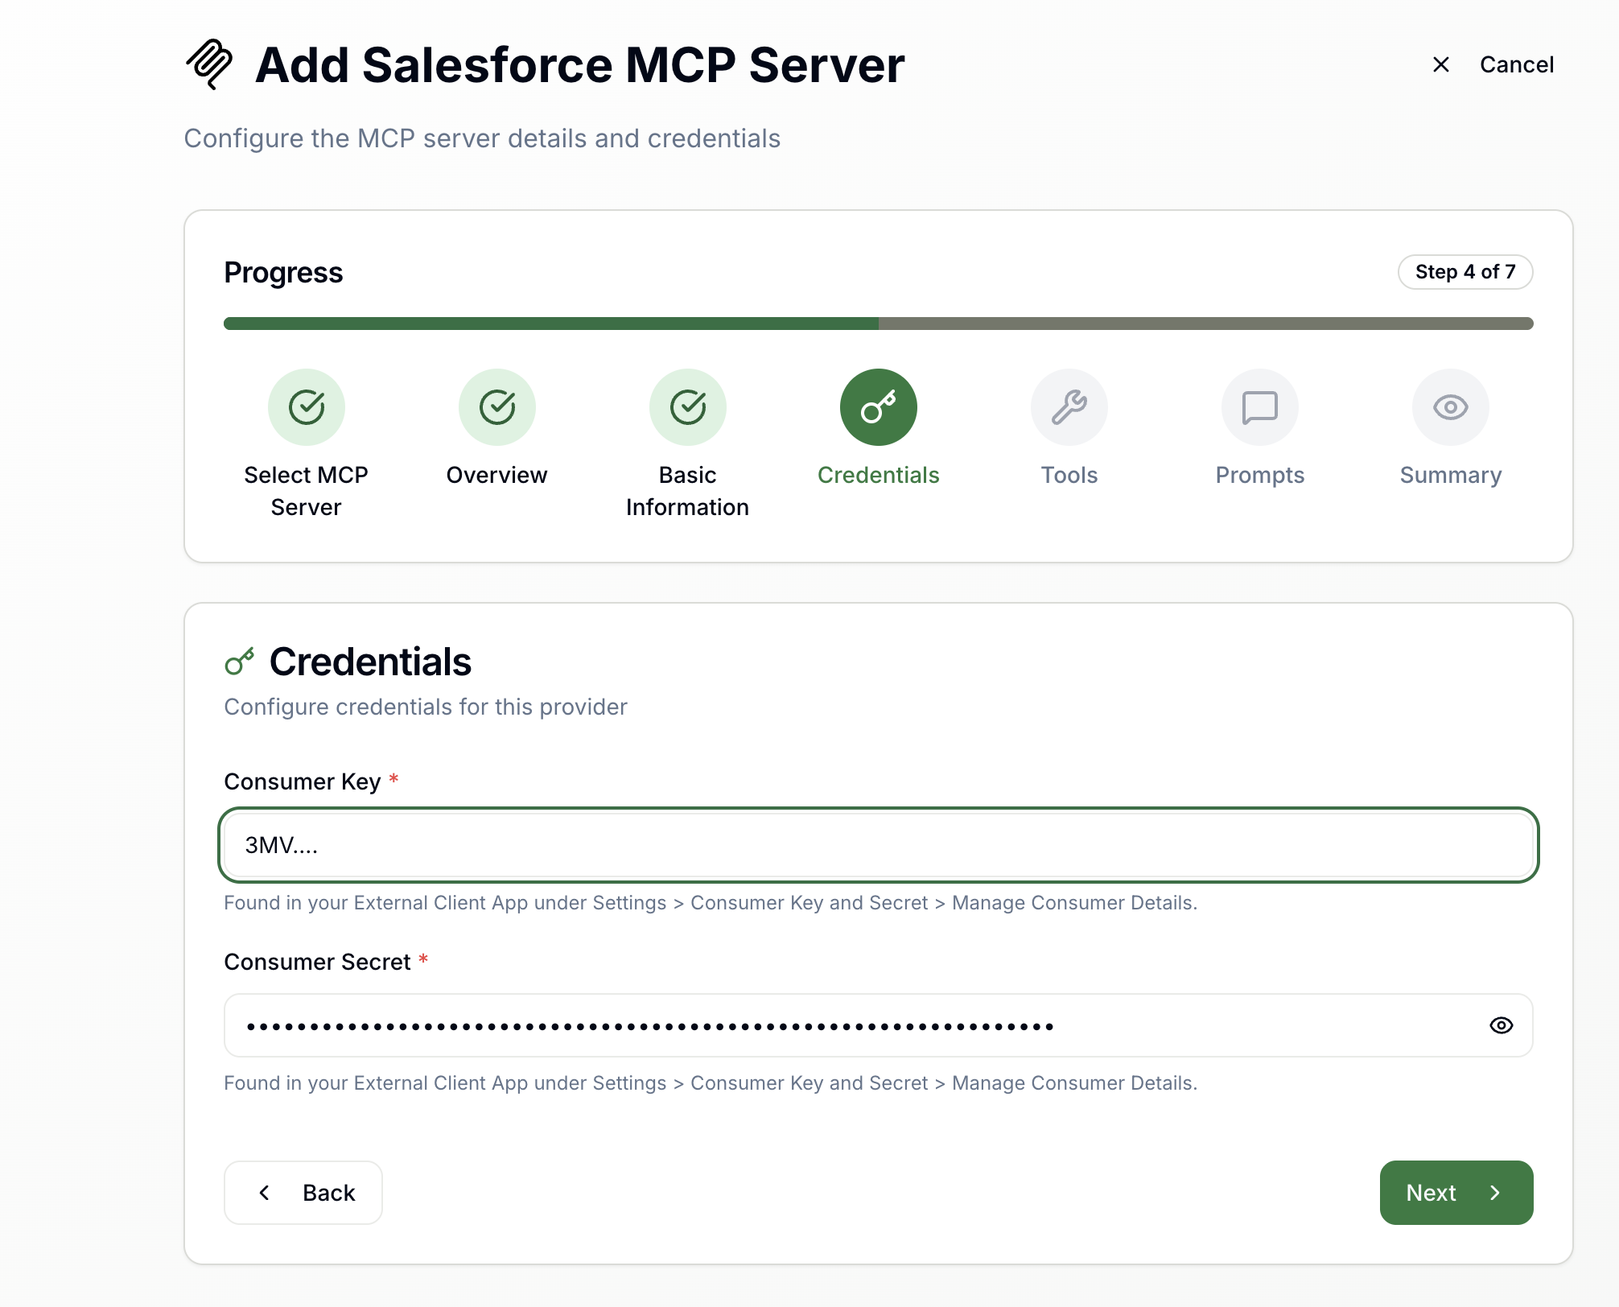Click the X icon next to Cancel

(x=1441, y=64)
